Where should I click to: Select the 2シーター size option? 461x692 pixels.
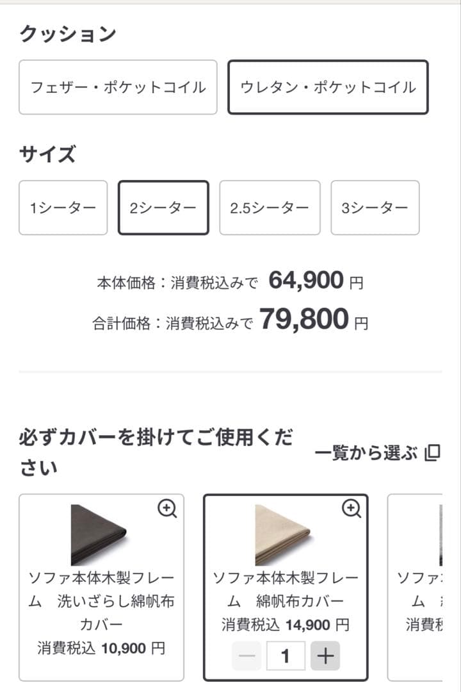(x=164, y=208)
